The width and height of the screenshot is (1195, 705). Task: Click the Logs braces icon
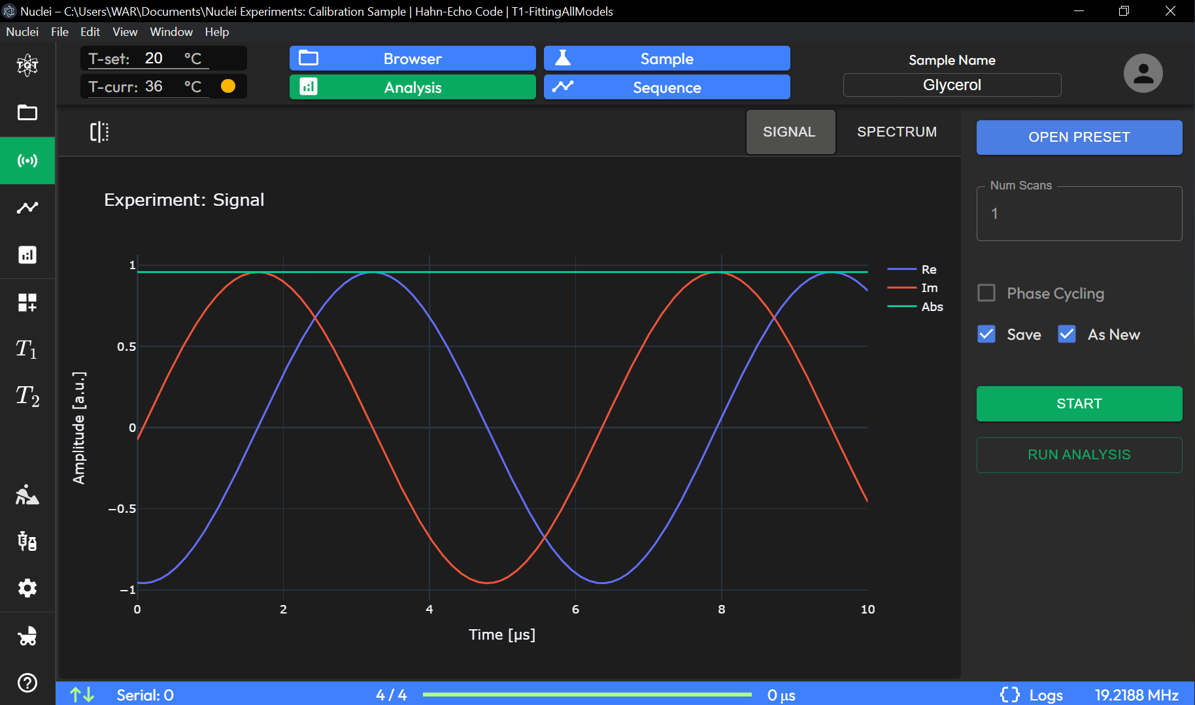[1010, 695]
